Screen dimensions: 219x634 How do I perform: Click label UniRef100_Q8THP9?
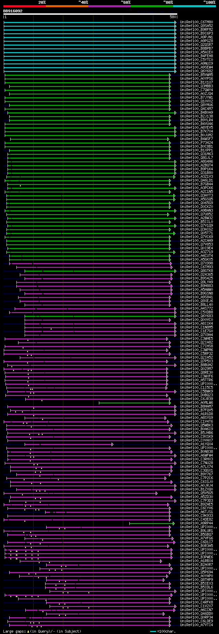coord(196,580)
